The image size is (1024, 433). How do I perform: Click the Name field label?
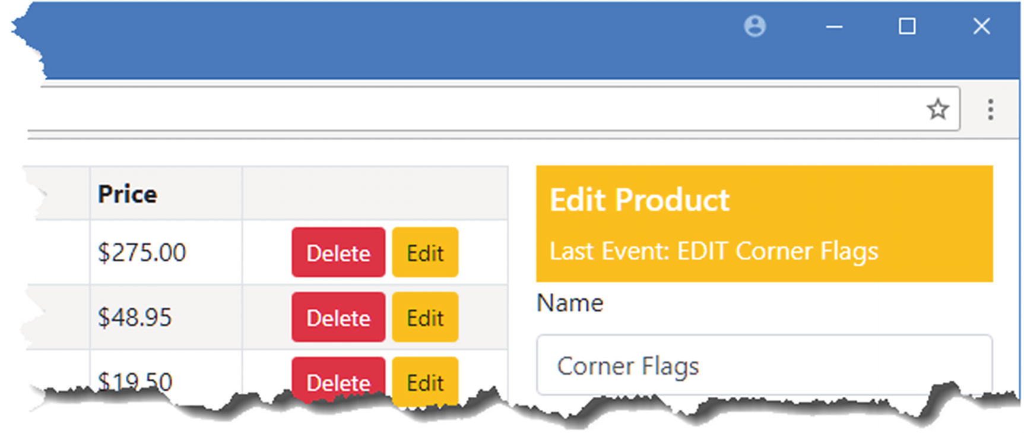pos(570,304)
